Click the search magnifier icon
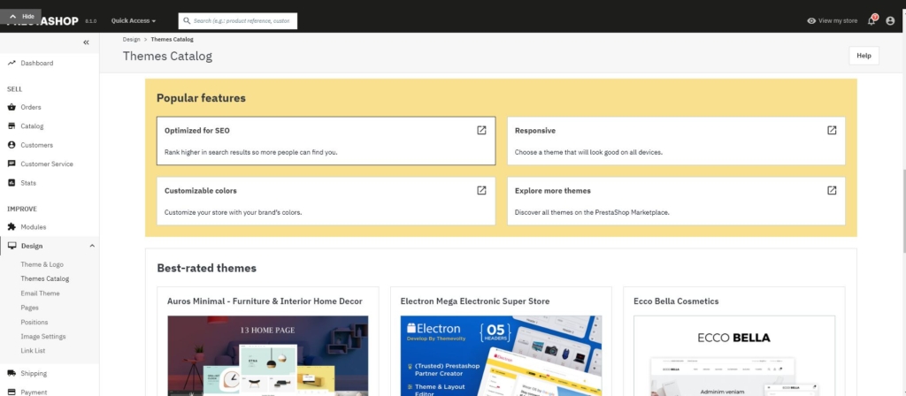The width and height of the screenshot is (906, 396). pyautogui.click(x=187, y=21)
